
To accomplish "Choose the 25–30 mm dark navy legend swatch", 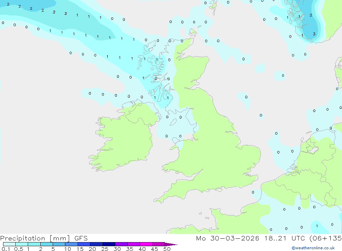I will pos(109,244).
